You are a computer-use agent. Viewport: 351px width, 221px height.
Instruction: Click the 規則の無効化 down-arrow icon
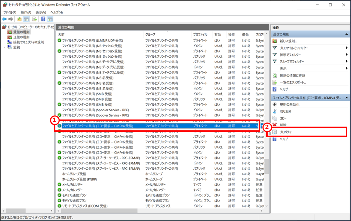point(275,105)
